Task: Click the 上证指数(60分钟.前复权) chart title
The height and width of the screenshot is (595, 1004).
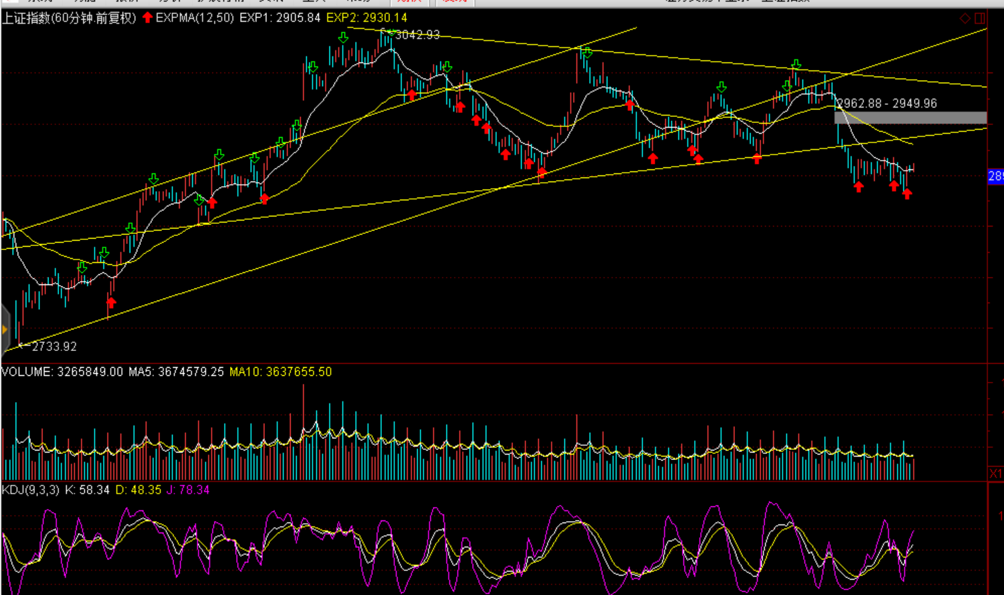Action: [x=69, y=18]
